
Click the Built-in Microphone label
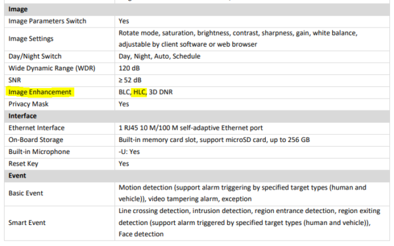(x=39, y=152)
